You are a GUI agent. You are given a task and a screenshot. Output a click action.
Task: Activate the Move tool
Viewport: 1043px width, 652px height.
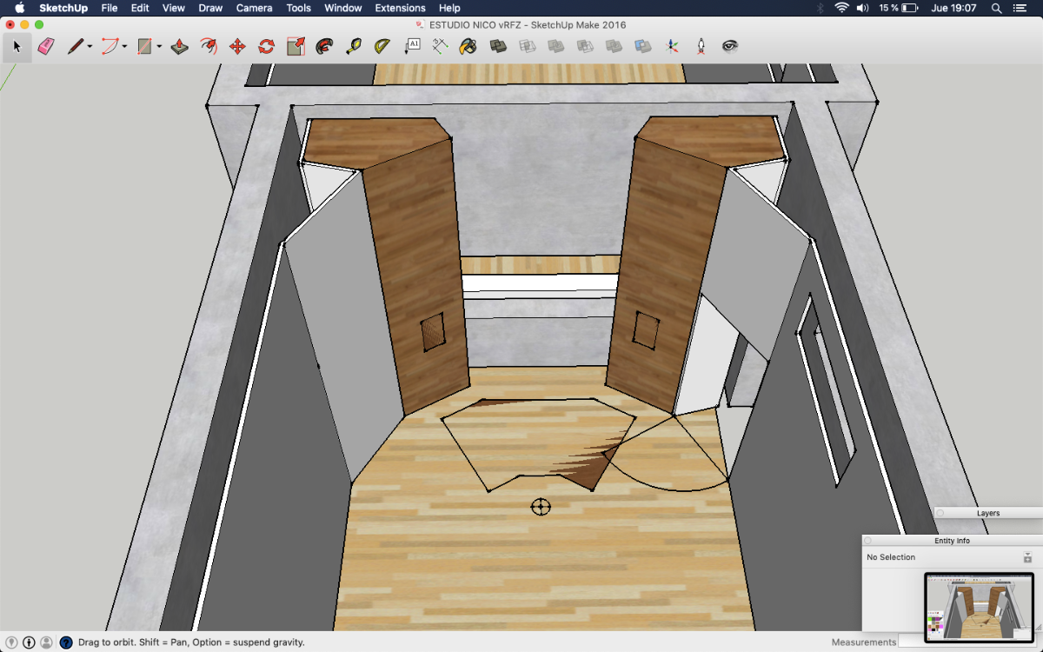click(237, 46)
